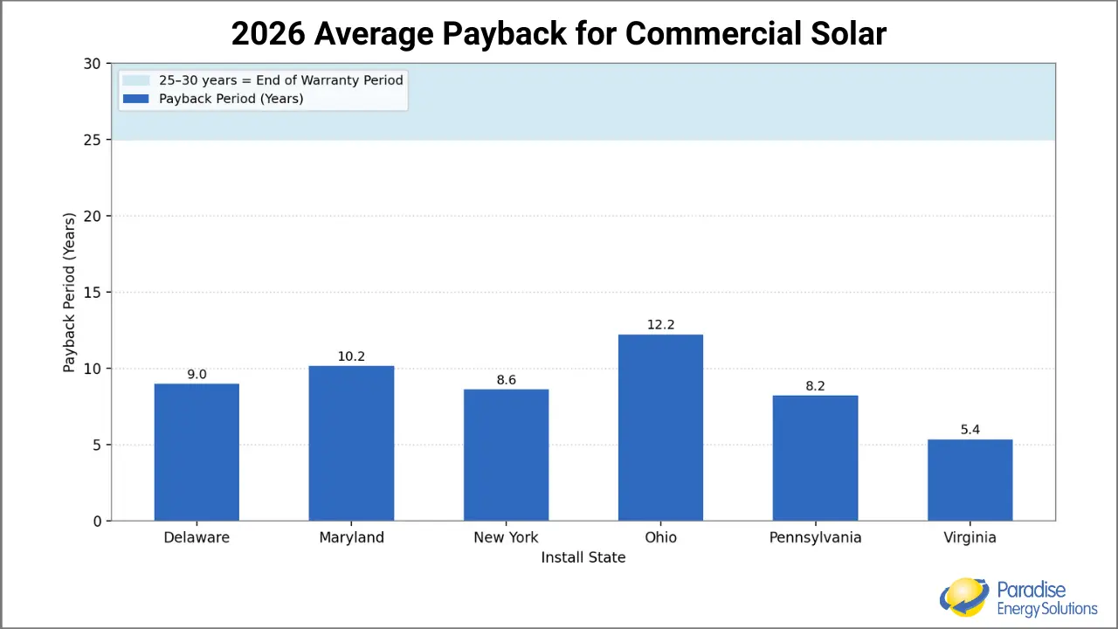Screen dimensions: 1118x629
Task: Click the chart title '2026 Average Payback for Commercial Solar'
Action: 559,33
